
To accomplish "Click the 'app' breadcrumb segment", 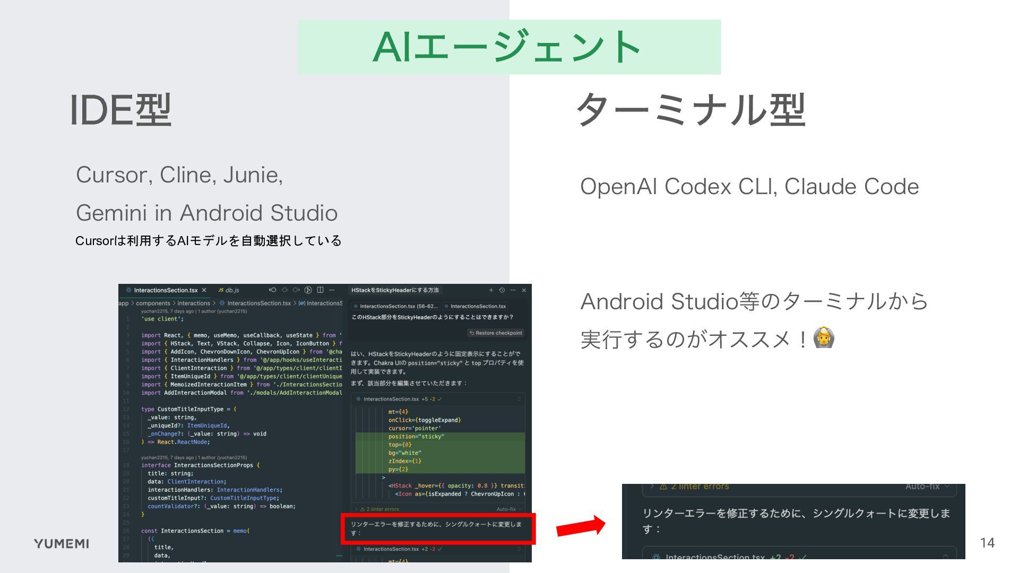I will 124,303.
